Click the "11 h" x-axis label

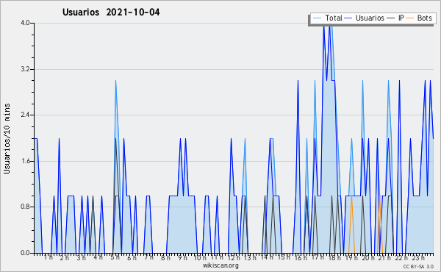[217, 257]
